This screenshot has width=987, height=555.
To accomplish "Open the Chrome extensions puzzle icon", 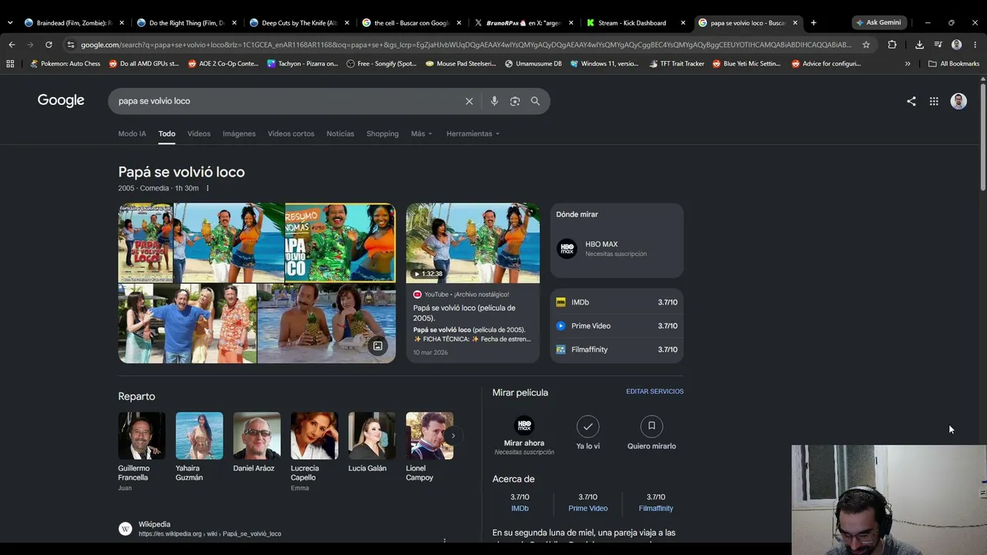I will point(892,45).
